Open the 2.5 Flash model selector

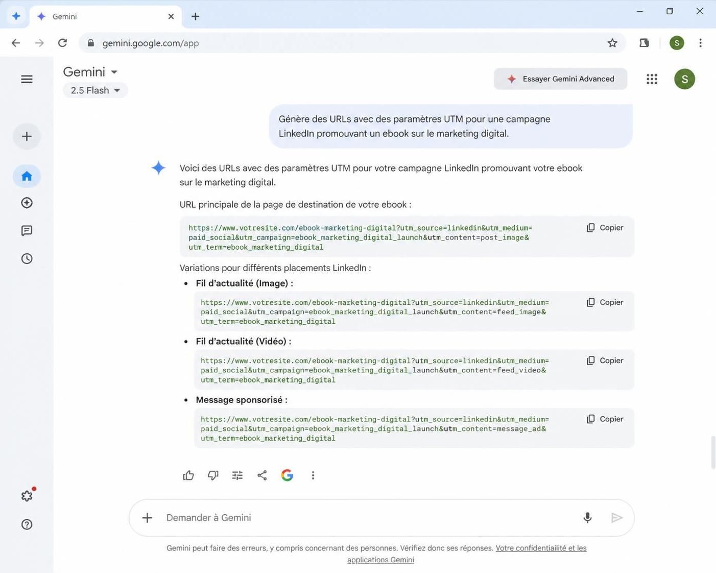coord(96,90)
